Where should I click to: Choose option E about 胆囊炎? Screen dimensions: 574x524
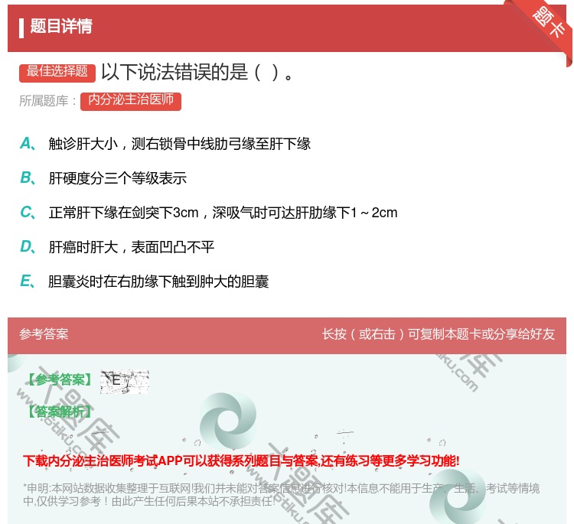point(158,282)
